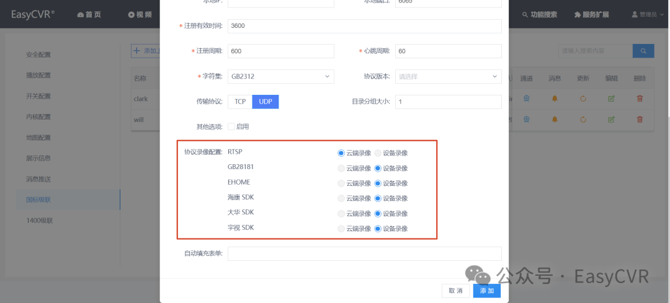Select 设备录像 for RTSP protocol
Viewport: 670px width, 303px height.
(x=378, y=153)
